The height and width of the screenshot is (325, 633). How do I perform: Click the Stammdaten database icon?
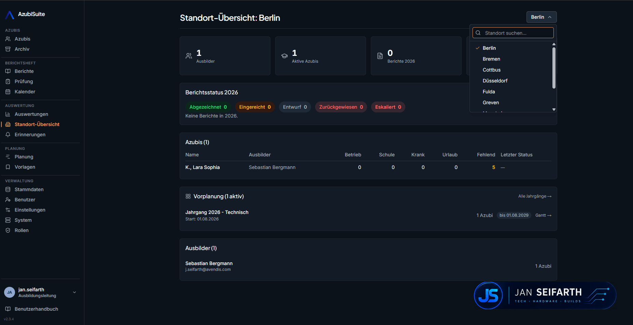tap(8, 189)
